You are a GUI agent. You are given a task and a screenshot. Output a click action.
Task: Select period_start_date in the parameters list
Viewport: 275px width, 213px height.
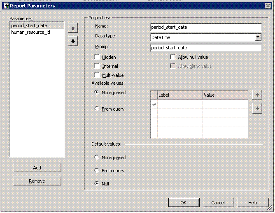(29, 25)
